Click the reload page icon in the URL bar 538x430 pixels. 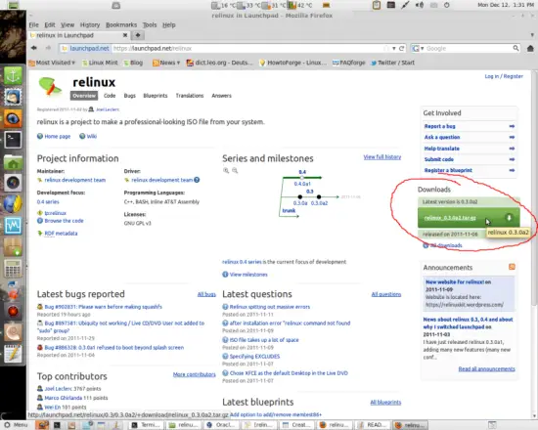click(x=401, y=48)
